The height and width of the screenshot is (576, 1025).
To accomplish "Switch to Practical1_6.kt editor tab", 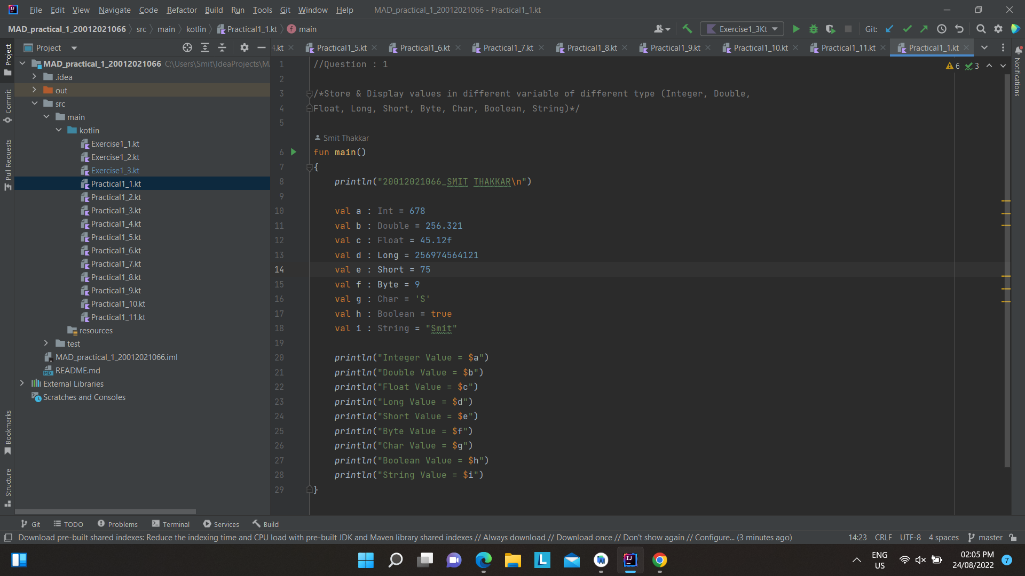I will coord(424,48).
